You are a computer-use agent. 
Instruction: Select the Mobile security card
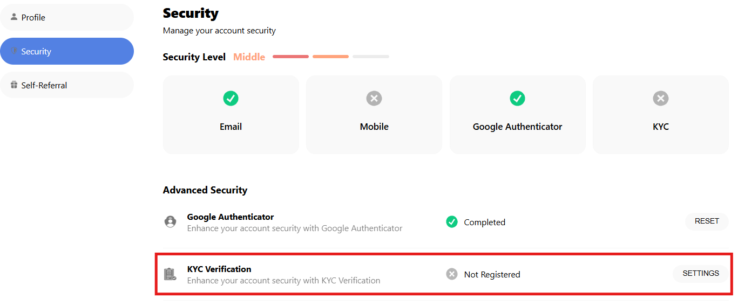(x=374, y=115)
